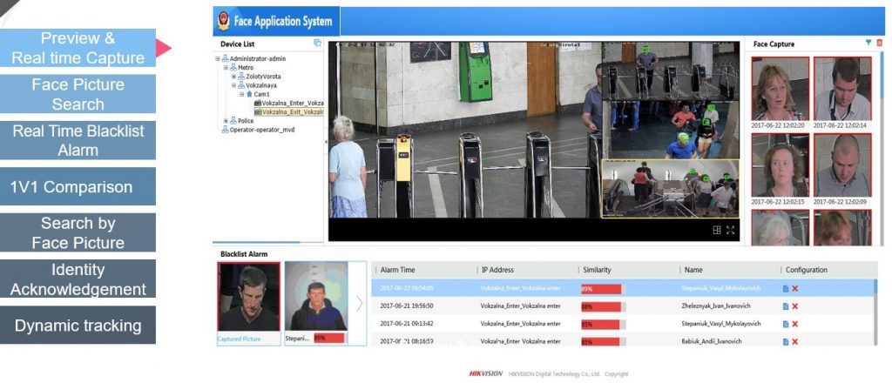Screen dimensions: 892x383
Task: Click the Captured Picture link label
Action: (239, 339)
